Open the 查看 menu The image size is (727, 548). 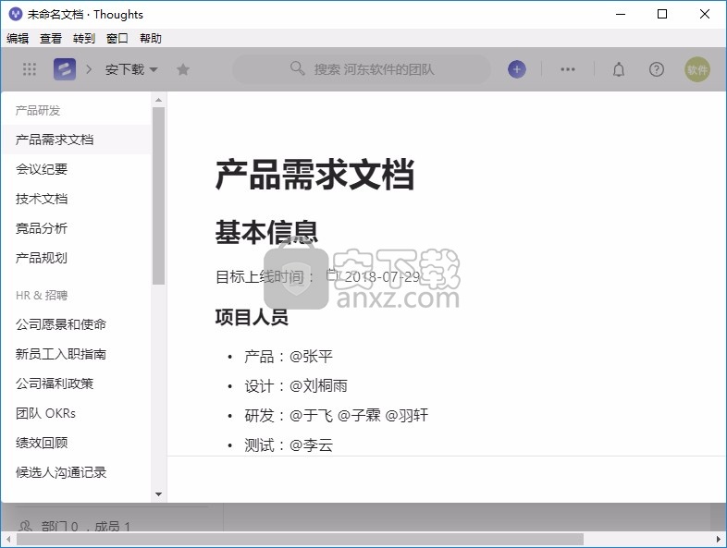point(51,39)
